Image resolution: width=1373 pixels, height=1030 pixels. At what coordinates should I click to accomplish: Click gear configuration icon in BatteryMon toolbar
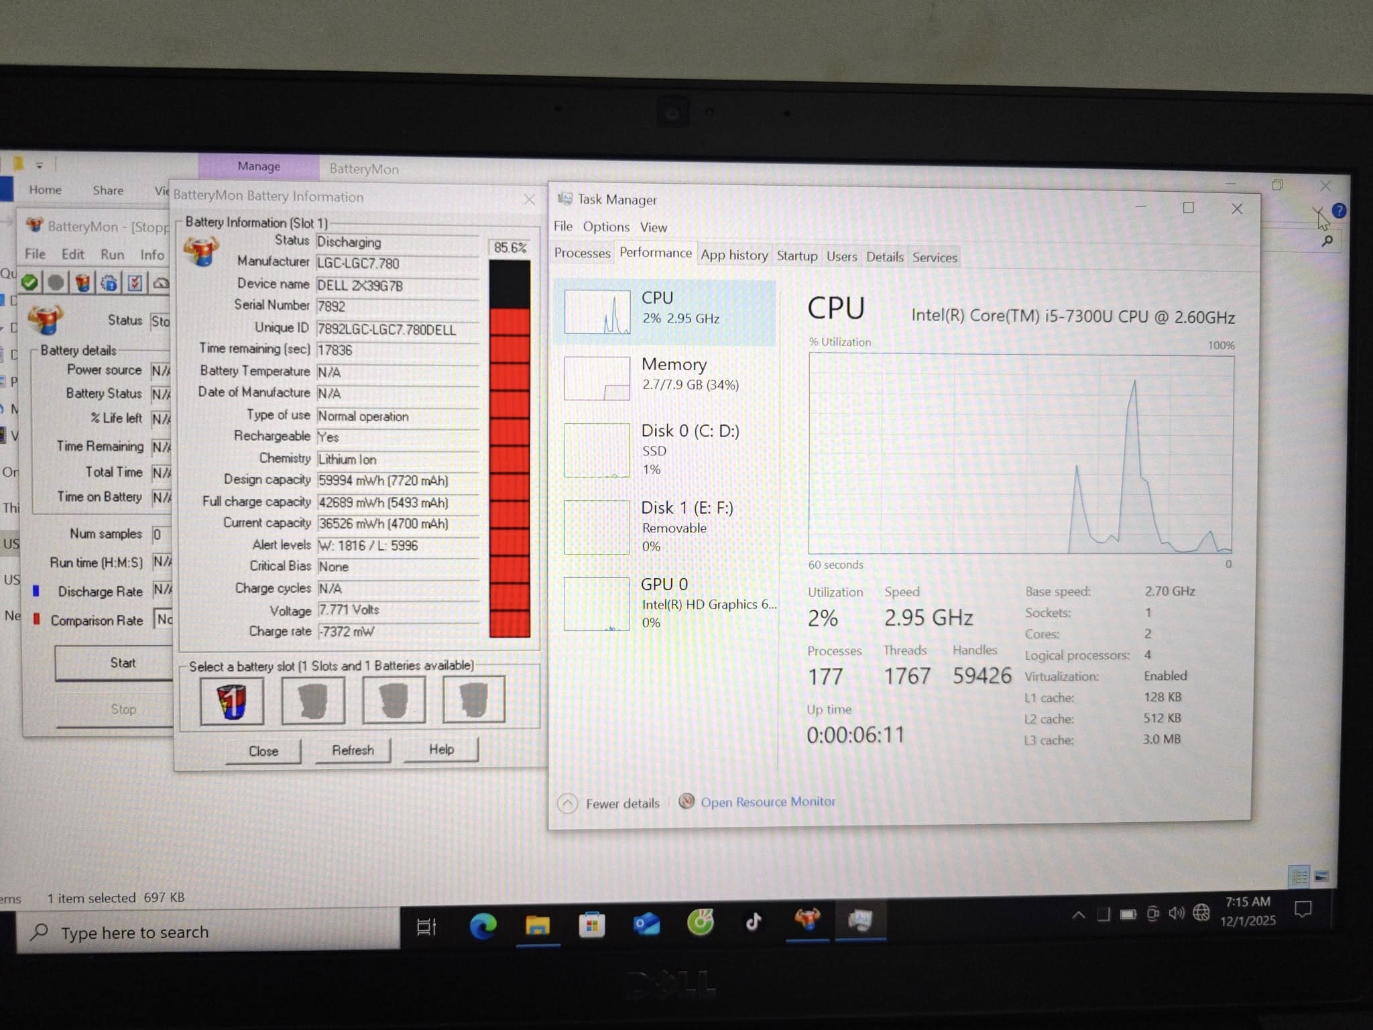109,283
